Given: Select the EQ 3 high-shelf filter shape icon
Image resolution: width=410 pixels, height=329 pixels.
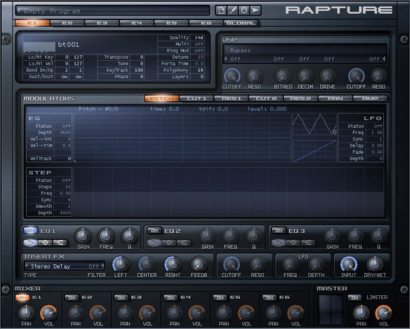Looking at the screenshot, I should [308, 243].
